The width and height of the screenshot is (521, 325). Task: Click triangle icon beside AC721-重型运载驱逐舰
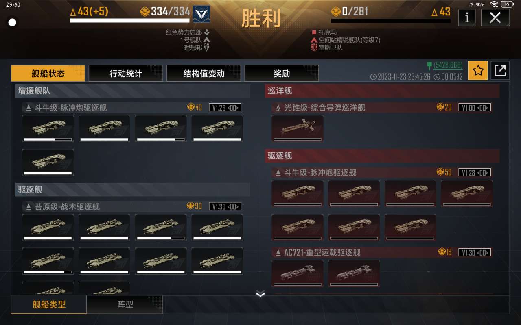pyautogui.click(x=278, y=252)
